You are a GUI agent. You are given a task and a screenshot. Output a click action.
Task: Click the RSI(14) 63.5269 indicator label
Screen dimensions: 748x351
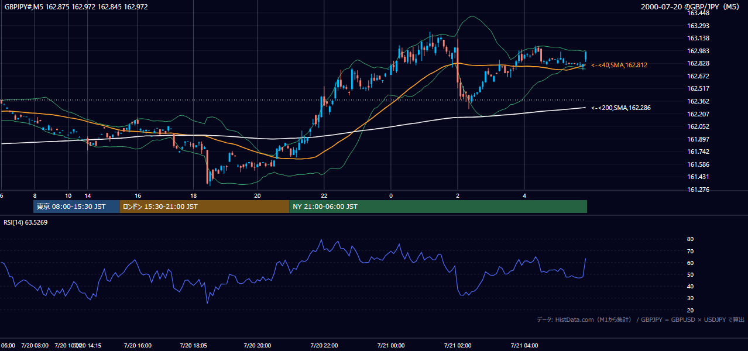coord(26,222)
